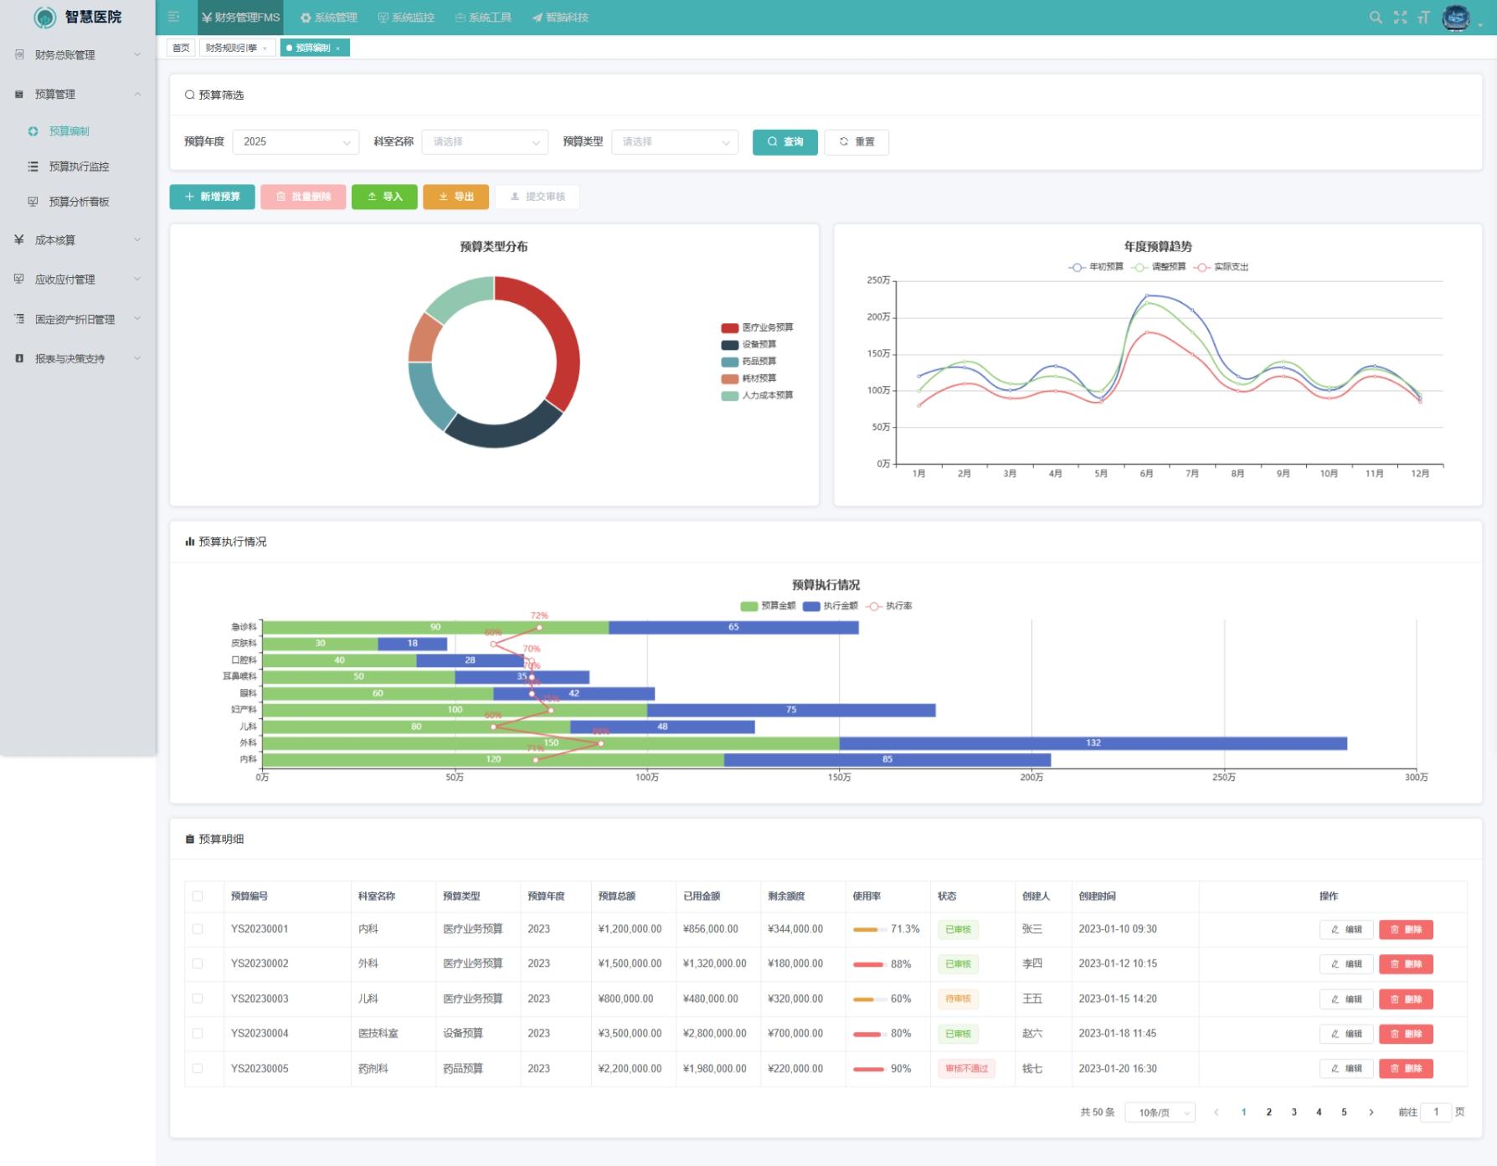1497x1166 pixels.
Task: Click the font size icon in header
Action: [x=1423, y=18]
